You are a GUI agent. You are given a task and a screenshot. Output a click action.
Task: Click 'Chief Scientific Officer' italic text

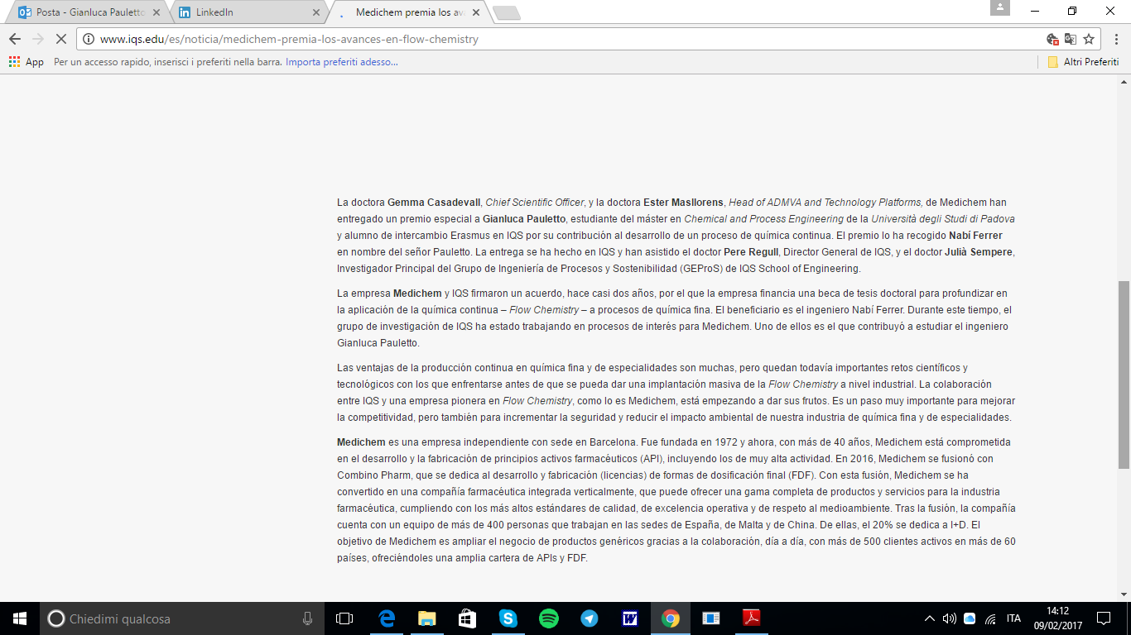[534, 203]
